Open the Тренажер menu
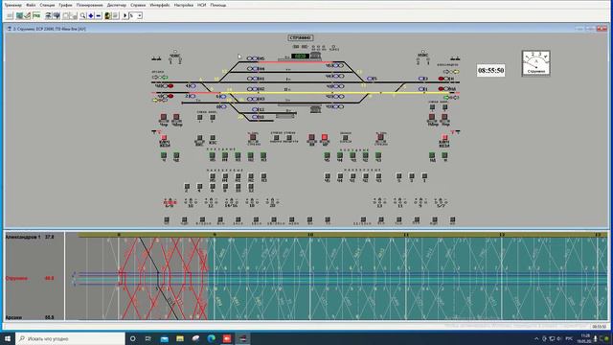 pyautogui.click(x=12, y=5)
